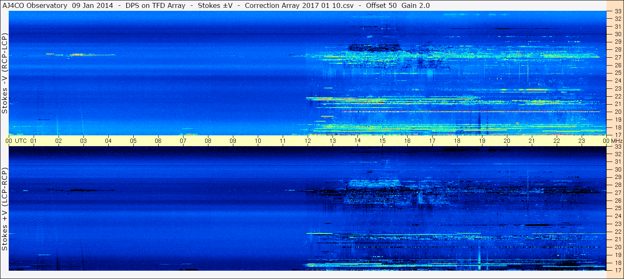Select the 23 hour marker on the time axis
This screenshot has height=279, width=624.
point(582,141)
